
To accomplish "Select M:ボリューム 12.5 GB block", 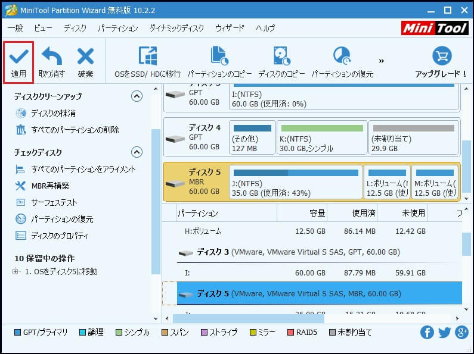I will [x=435, y=182].
